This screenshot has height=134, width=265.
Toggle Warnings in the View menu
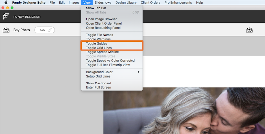pos(112,39)
